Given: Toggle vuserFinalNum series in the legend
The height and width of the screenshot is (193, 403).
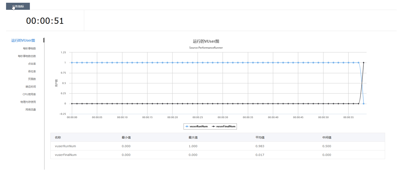Looking at the screenshot, I should (224, 126).
